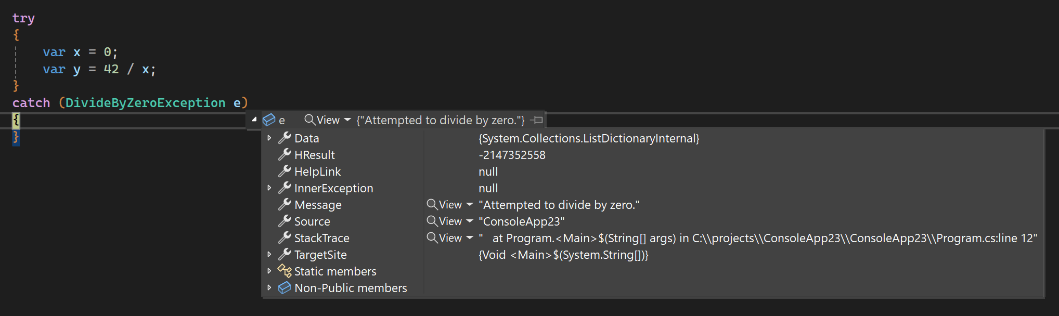This screenshot has width=1059, height=316.
Task: Click the wrench icon beside HResult
Action: (285, 154)
